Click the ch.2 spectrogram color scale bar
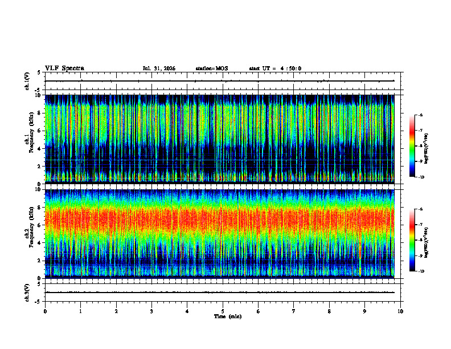Image resolution: width=451 pixels, height=349 pixels. 412,240
